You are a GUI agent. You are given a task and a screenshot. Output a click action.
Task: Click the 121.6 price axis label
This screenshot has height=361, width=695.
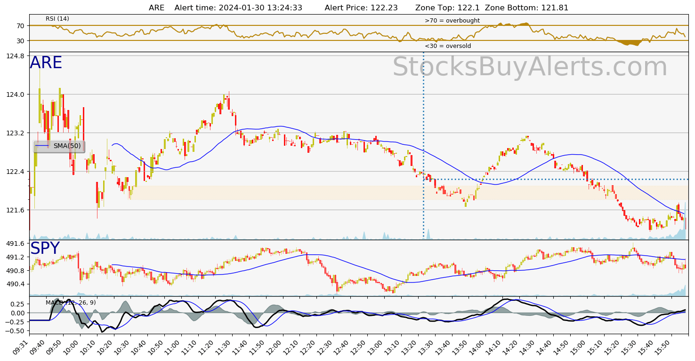(16, 210)
